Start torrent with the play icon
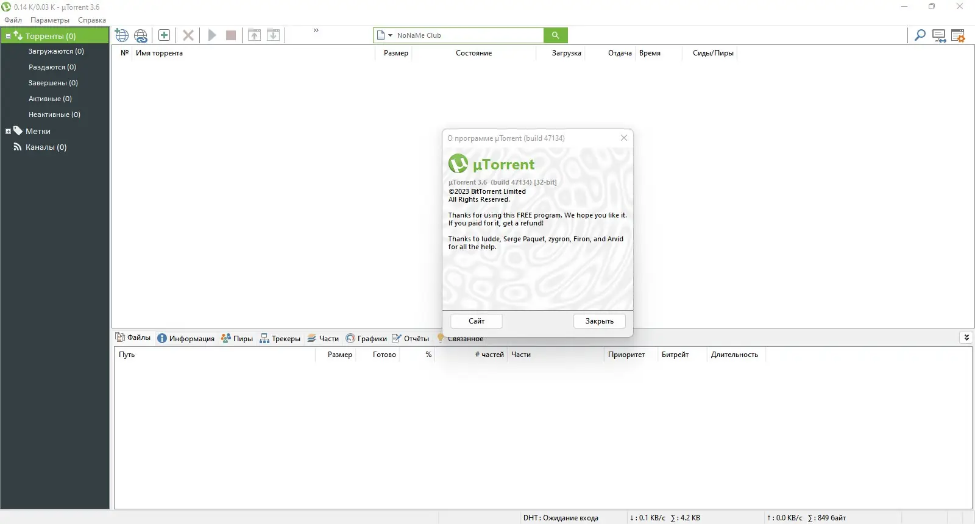Screen dimensions: 975x524 pyautogui.click(x=212, y=35)
